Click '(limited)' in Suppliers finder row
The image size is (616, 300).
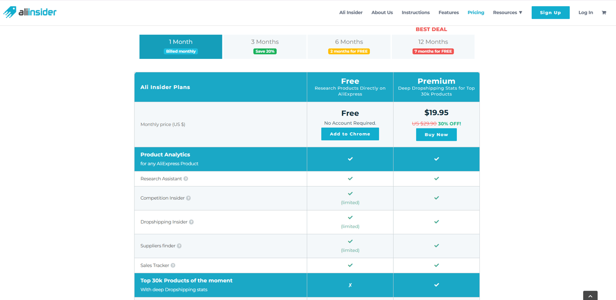click(350, 251)
